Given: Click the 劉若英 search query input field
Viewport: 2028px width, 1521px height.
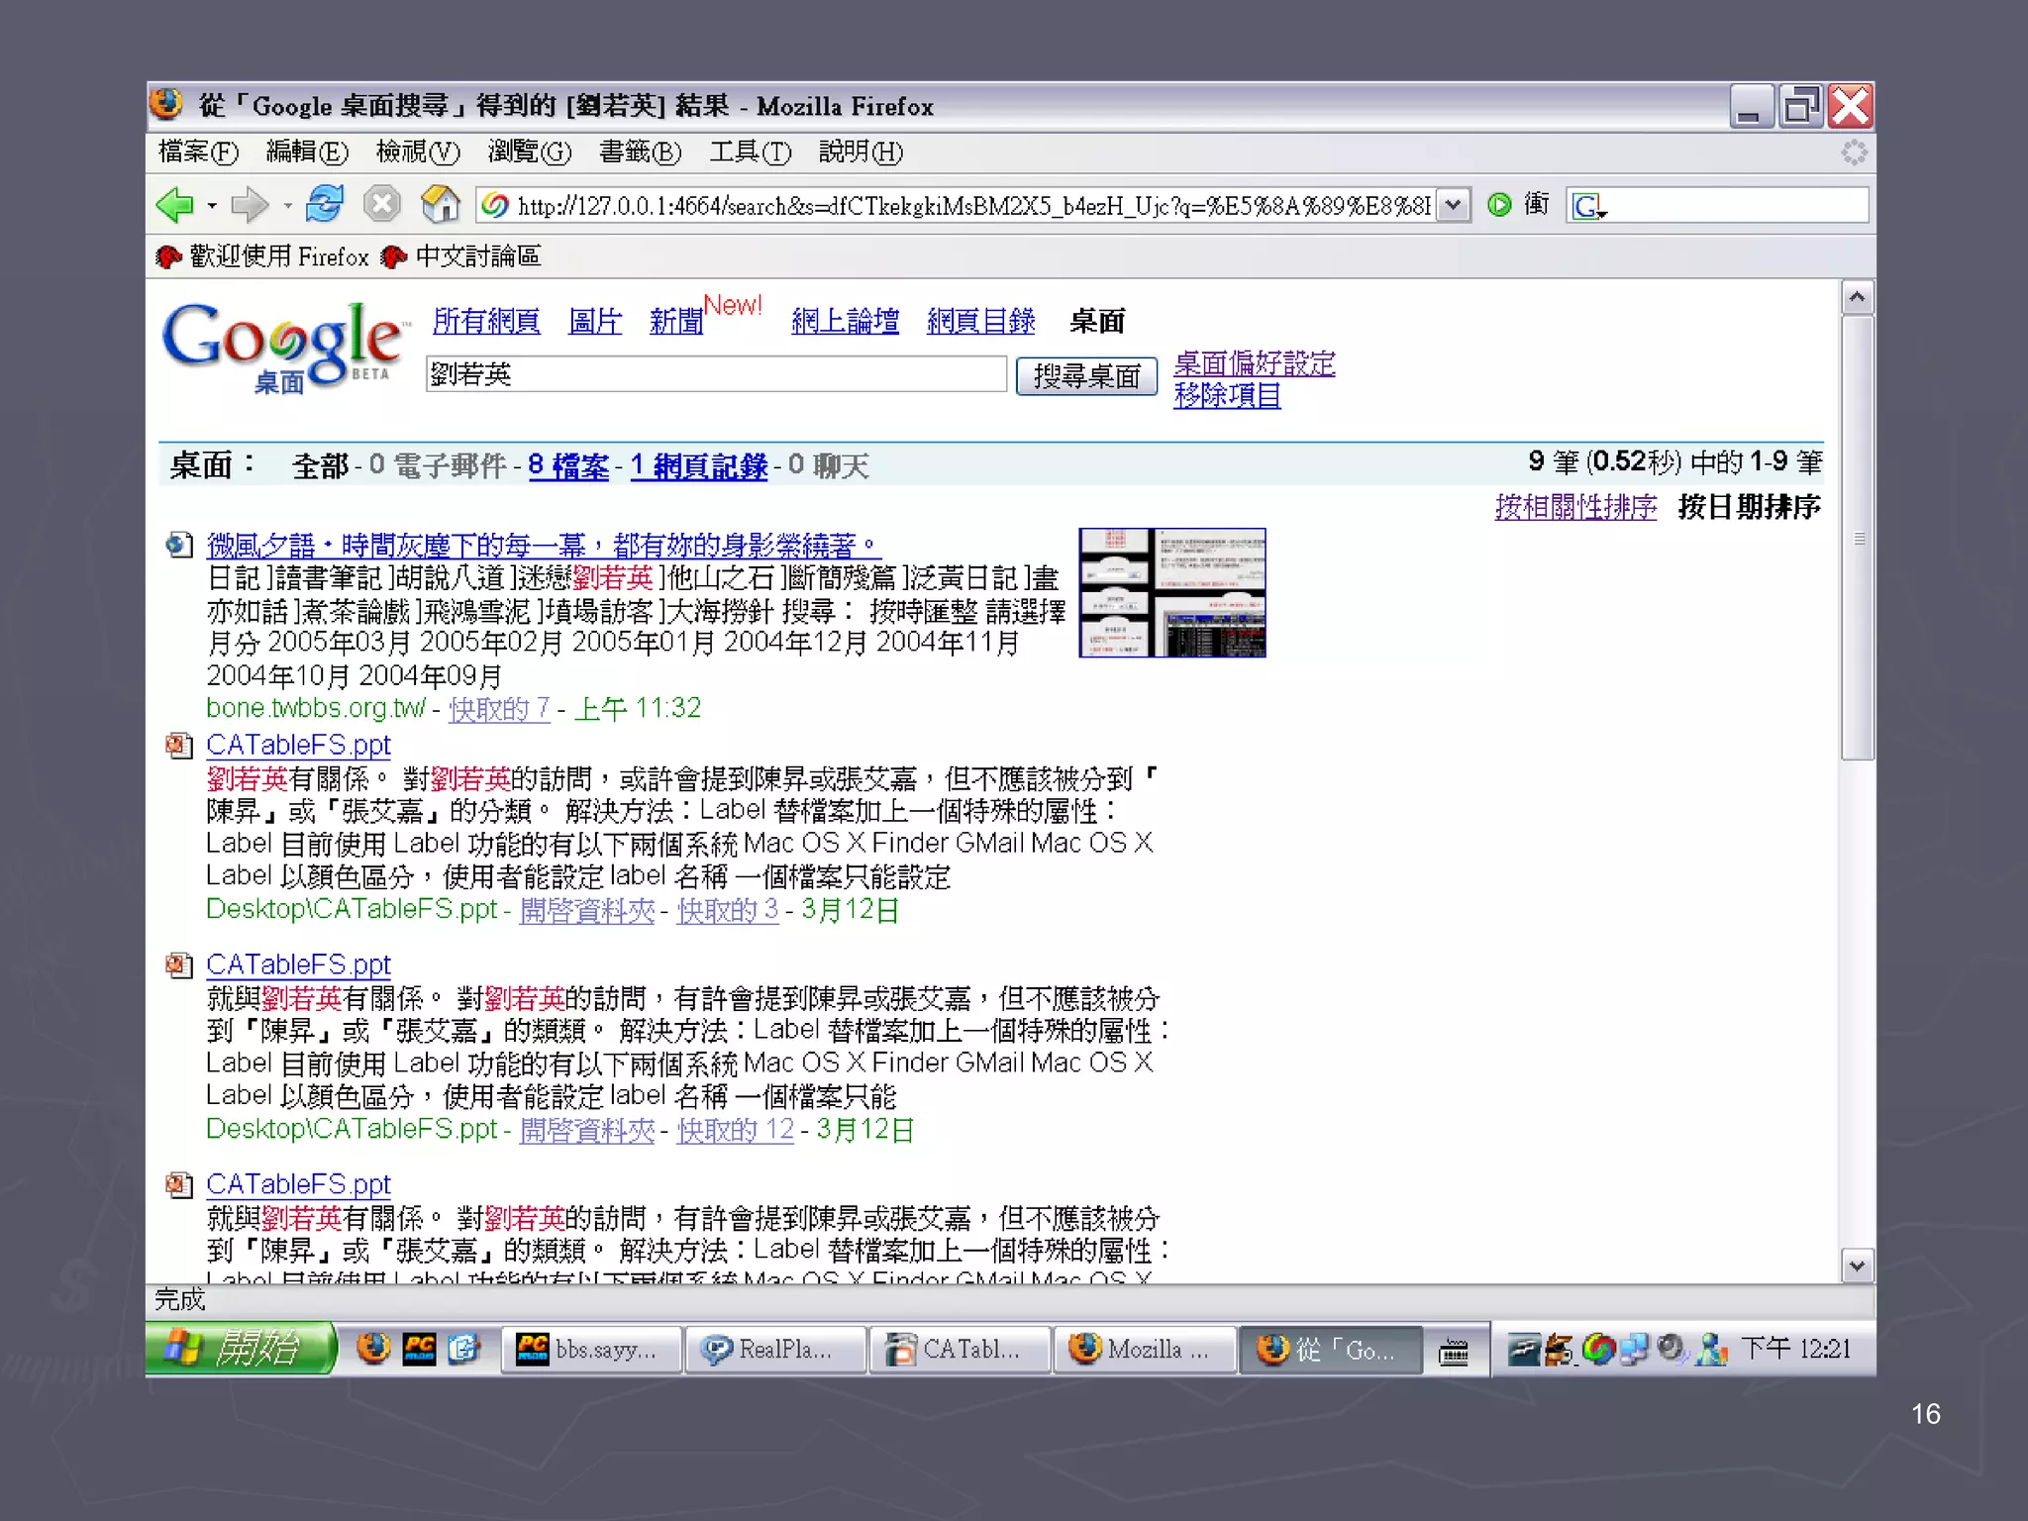Looking at the screenshot, I should click(715, 374).
